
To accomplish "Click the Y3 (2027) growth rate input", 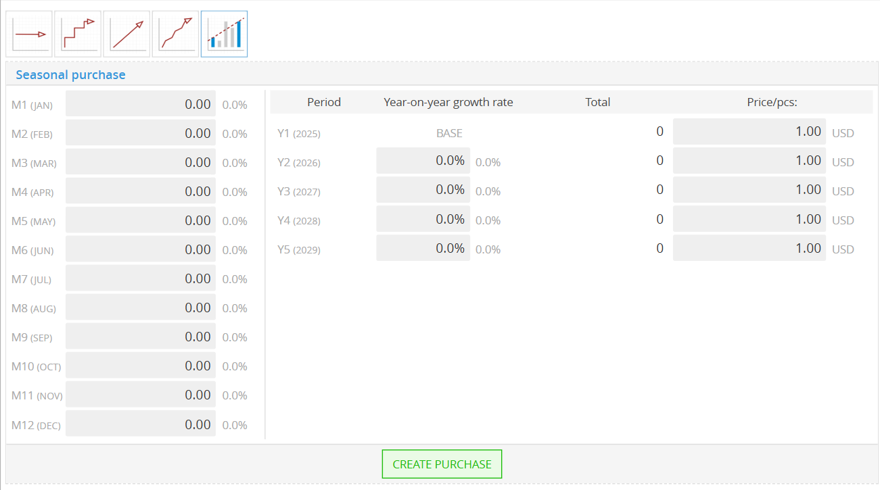I will click(x=423, y=190).
